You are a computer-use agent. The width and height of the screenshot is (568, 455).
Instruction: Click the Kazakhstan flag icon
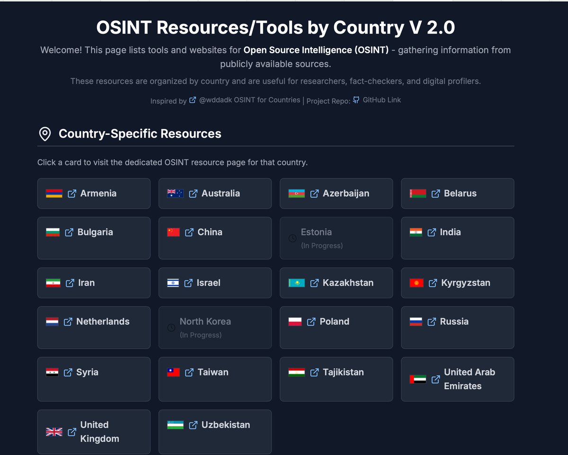pyautogui.click(x=296, y=283)
